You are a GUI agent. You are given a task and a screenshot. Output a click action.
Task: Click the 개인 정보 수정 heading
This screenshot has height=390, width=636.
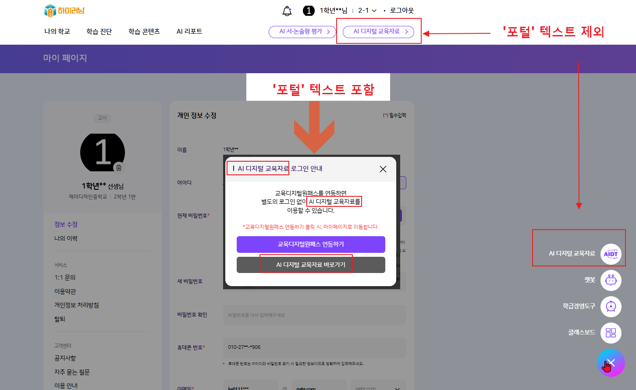pos(197,116)
